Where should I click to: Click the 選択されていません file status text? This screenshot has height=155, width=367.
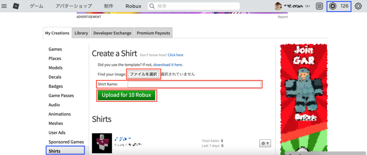click(178, 74)
